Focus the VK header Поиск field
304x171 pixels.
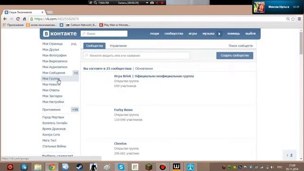tap(104, 34)
